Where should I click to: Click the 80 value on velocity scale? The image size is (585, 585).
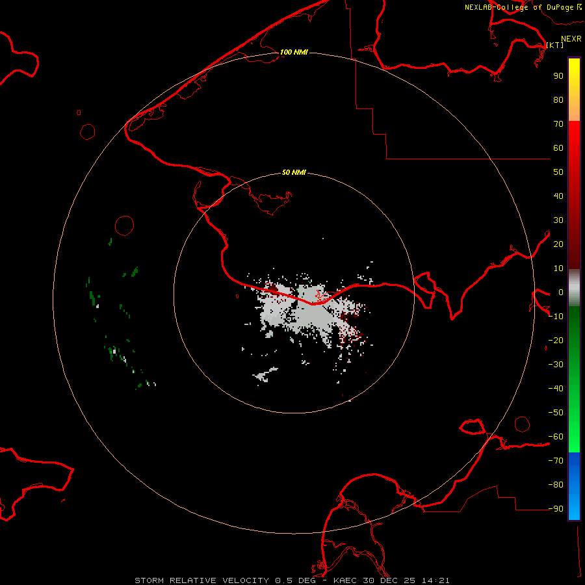[558, 100]
